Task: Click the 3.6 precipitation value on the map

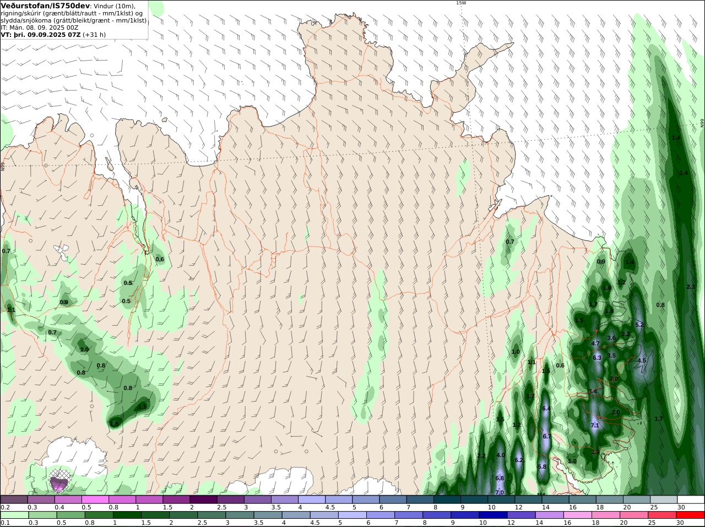Action: (x=611, y=338)
